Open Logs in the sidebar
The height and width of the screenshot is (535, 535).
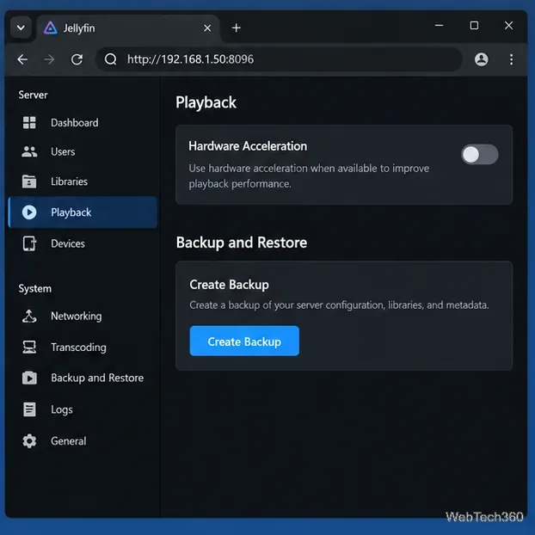click(83, 409)
